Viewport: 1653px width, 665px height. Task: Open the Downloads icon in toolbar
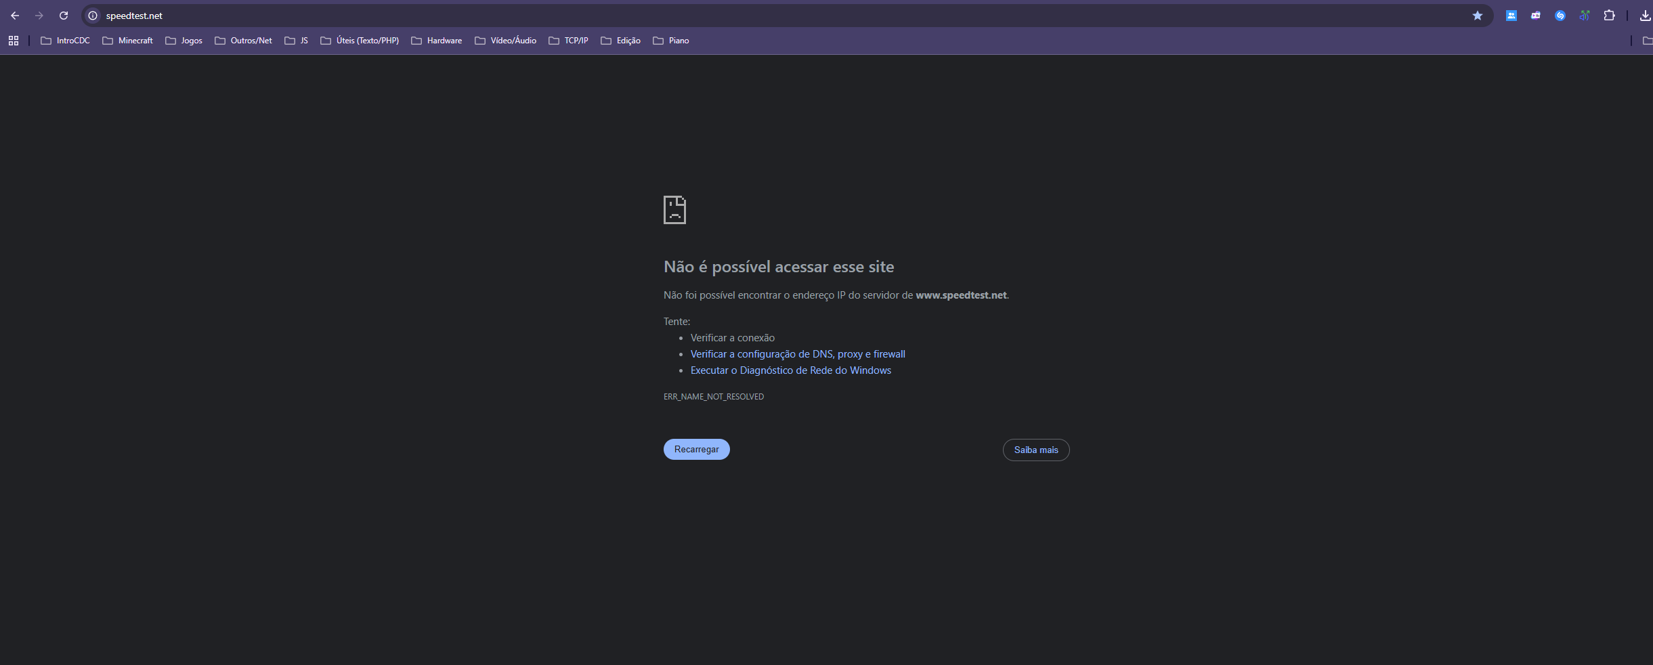point(1644,15)
